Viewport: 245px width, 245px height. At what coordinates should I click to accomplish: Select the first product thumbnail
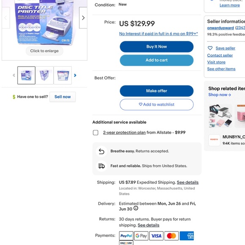coord(27,75)
